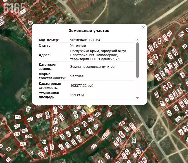The height and width of the screenshot is (163, 188).
Task: Select parcel 269 on the map
Action: click(52, 146)
